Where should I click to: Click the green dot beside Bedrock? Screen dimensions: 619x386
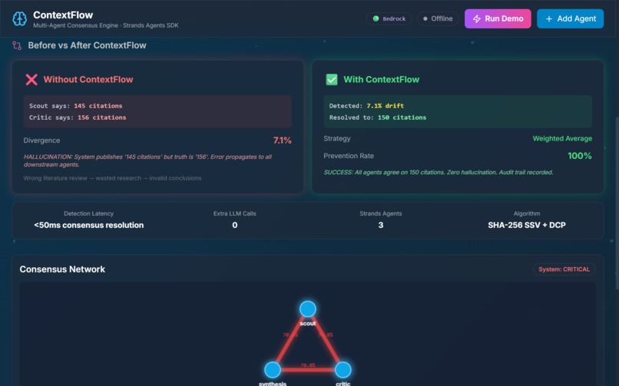tap(376, 18)
